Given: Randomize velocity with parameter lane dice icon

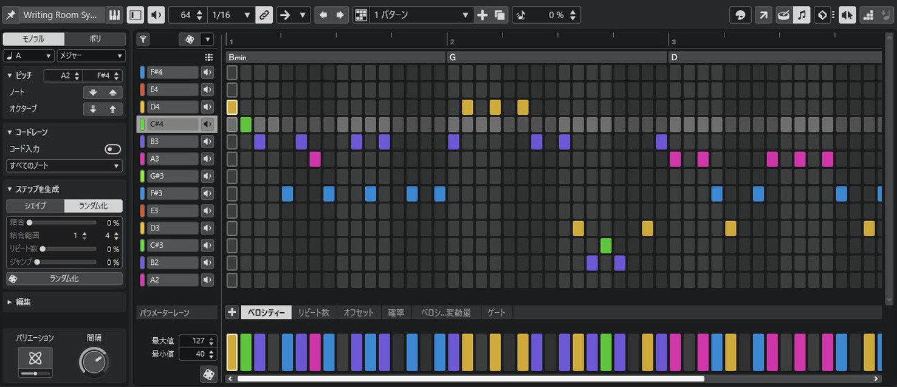Looking at the screenshot, I should point(208,374).
